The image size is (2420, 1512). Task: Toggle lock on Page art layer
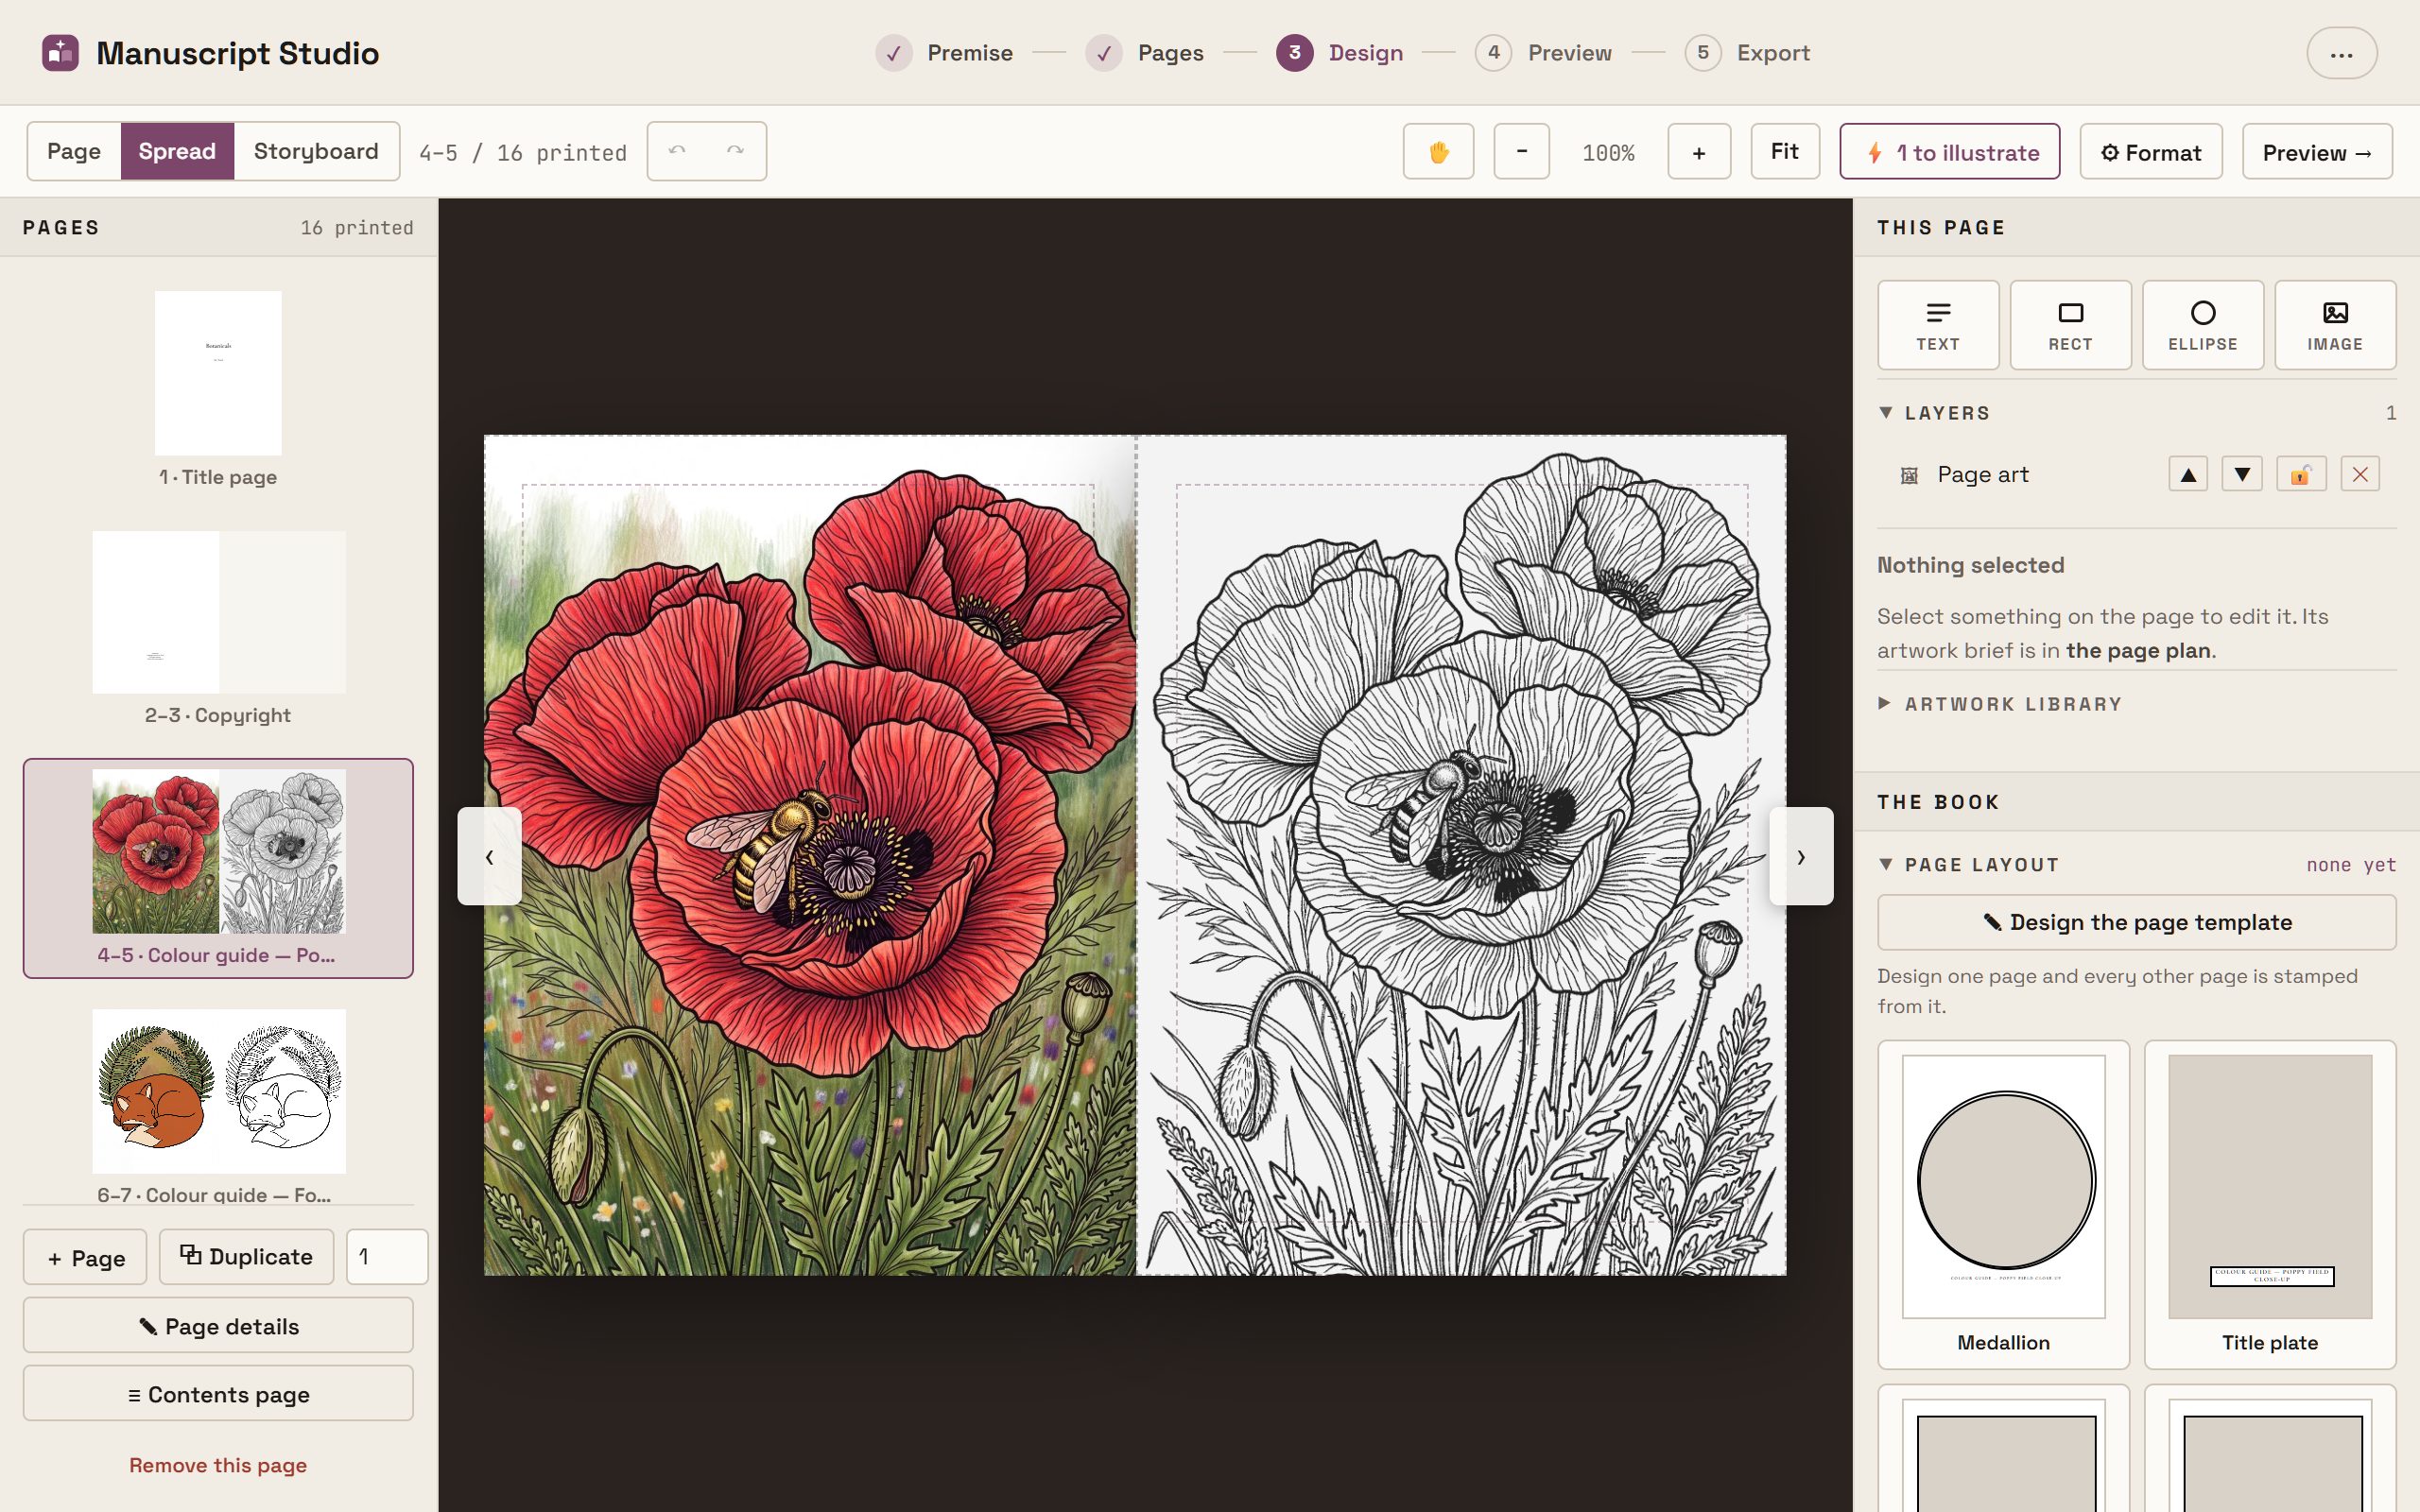2301,474
